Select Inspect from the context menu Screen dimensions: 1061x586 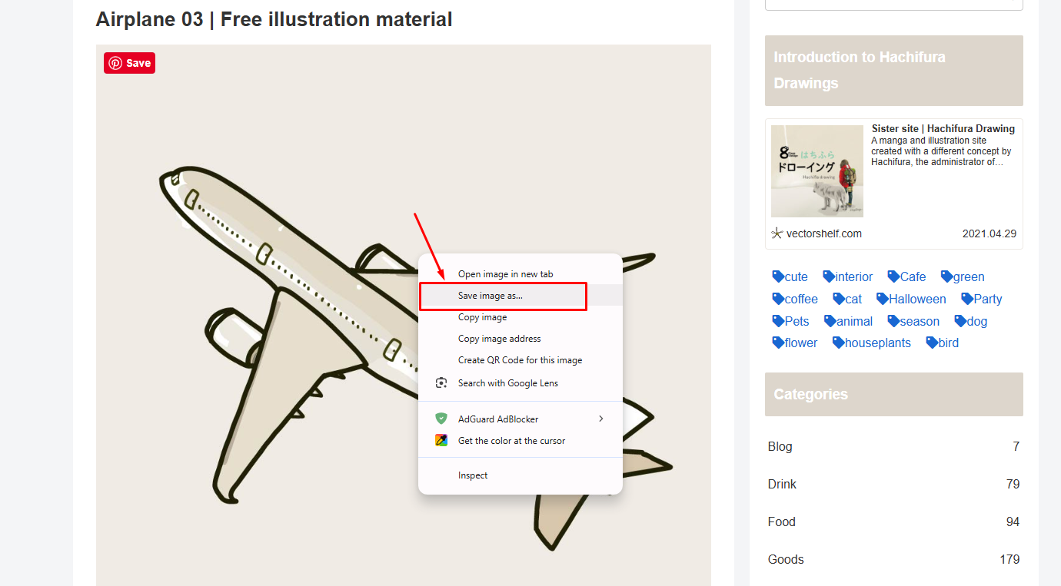pos(472,475)
